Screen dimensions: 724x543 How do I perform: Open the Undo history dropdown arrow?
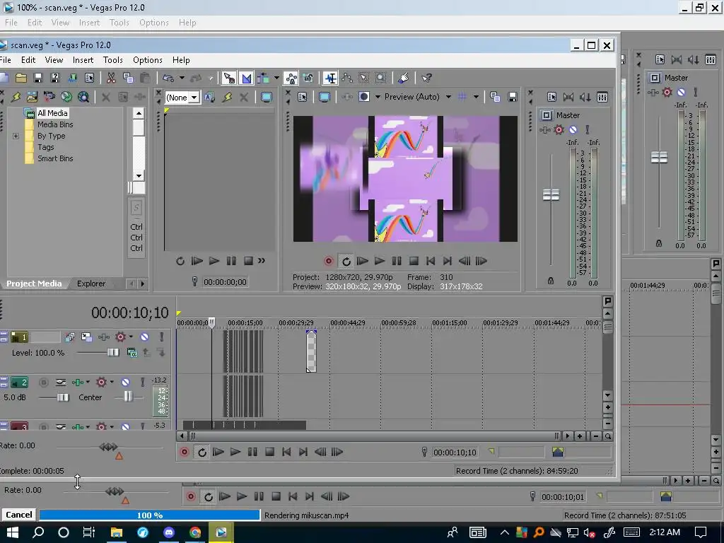click(x=182, y=78)
